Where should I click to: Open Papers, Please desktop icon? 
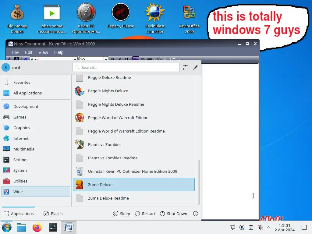coord(121,16)
